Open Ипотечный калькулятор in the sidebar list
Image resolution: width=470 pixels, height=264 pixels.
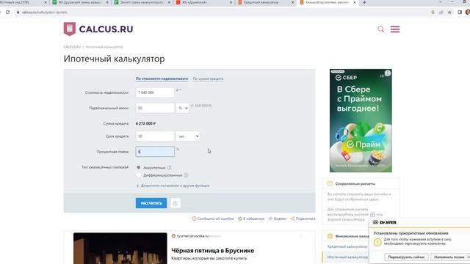click(347, 257)
